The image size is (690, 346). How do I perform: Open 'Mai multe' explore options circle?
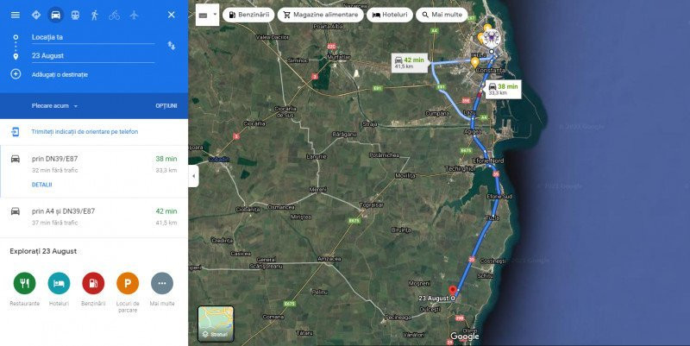[162, 283]
